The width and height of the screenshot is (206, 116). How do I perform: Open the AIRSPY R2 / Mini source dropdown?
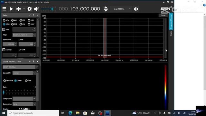[20, 67]
